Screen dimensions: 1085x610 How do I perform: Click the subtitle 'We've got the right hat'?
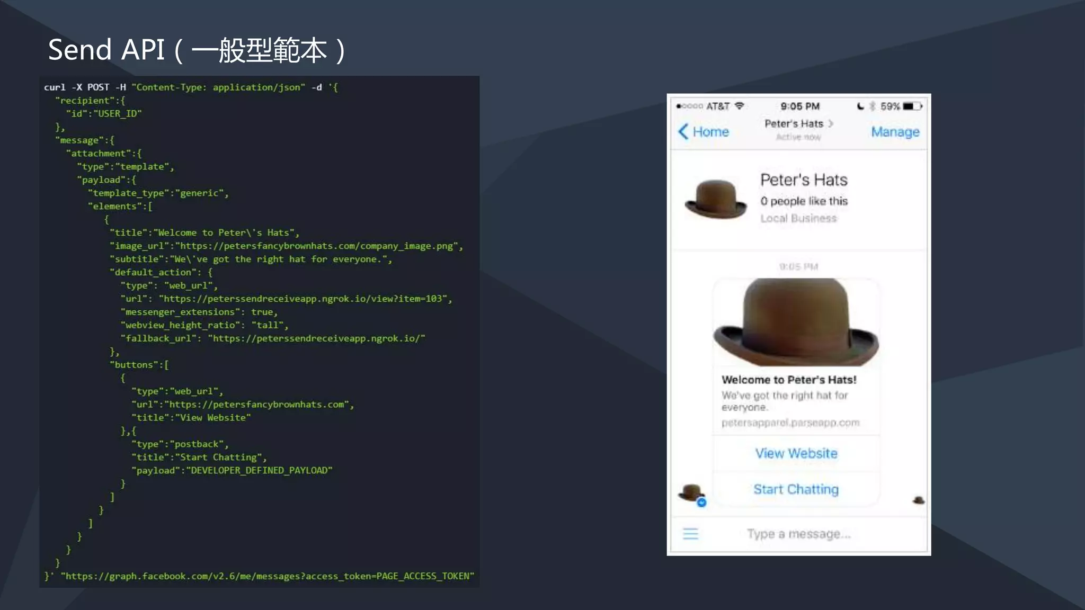pos(785,401)
